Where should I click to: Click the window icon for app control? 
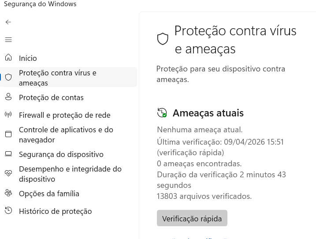tap(8, 134)
